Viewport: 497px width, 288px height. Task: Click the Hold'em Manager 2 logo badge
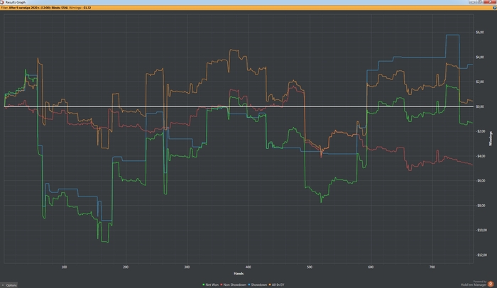[491, 284]
